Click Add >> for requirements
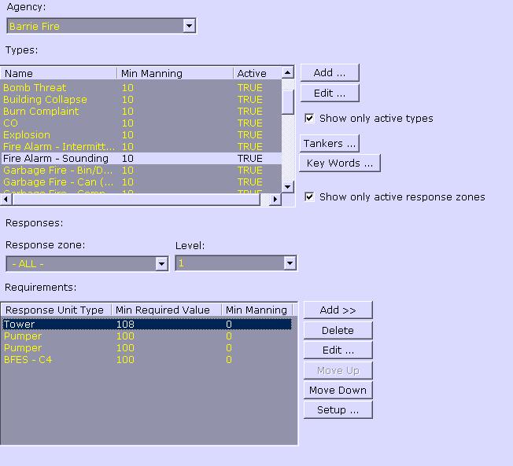This screenshot has width=513, height=466. 338,310
